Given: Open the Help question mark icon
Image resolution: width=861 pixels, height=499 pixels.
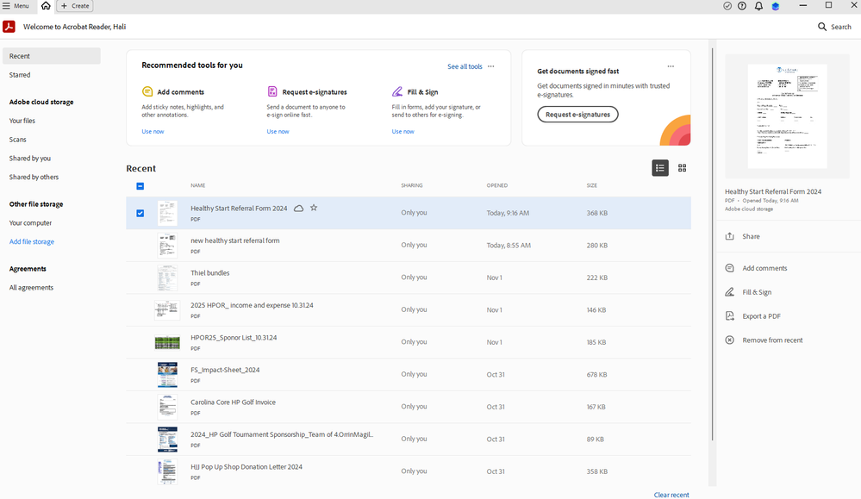Looking at the screenshot, I should tap(742, 6).
